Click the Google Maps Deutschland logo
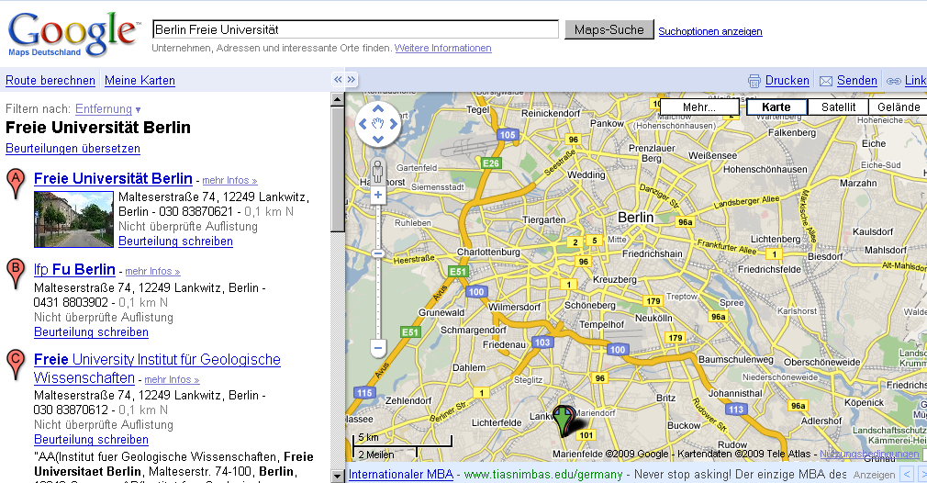The width and height of the screenshot is (927, 483). click(x=73, y=35)
